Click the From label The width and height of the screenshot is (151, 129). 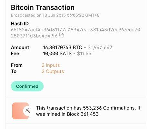point(17,65)
